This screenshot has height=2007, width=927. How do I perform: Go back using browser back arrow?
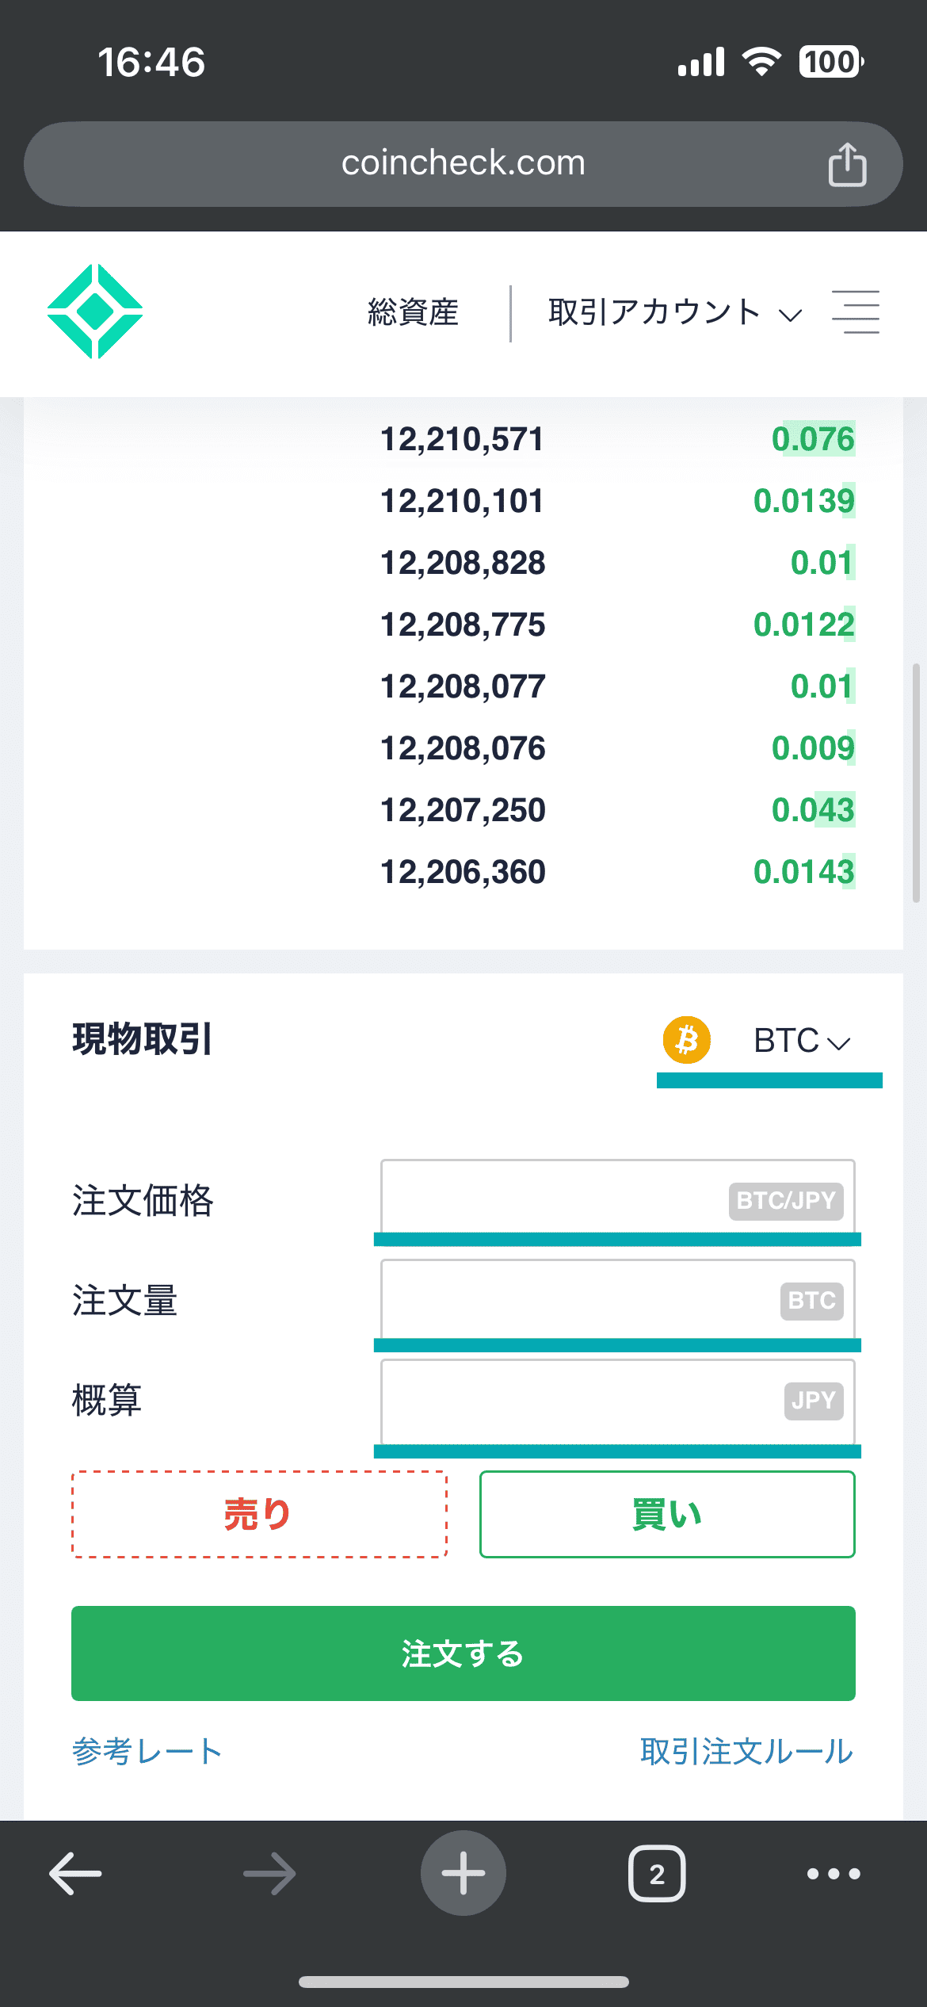click(75, 1873)
